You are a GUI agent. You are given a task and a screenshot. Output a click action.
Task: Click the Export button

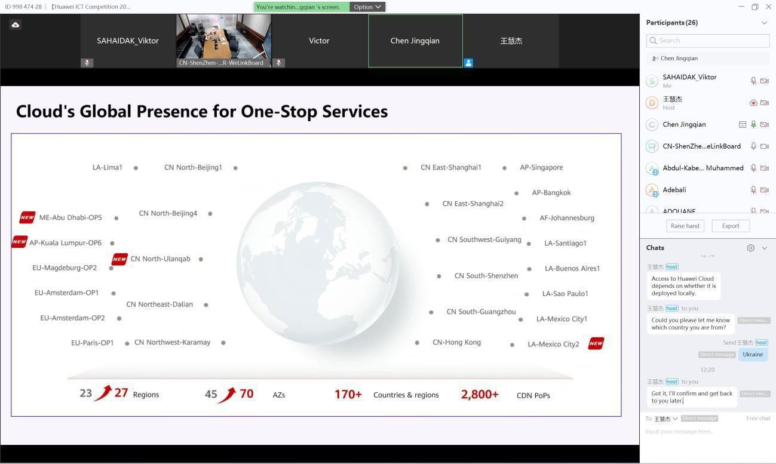[730, 226]
